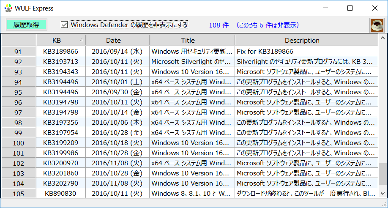The height and width of the screenshot is (208, 388).
Task: Click the '108 件' count label
Action: tap(219, 25)
